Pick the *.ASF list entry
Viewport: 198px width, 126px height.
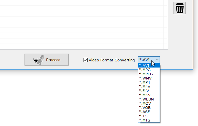[149, 112]
